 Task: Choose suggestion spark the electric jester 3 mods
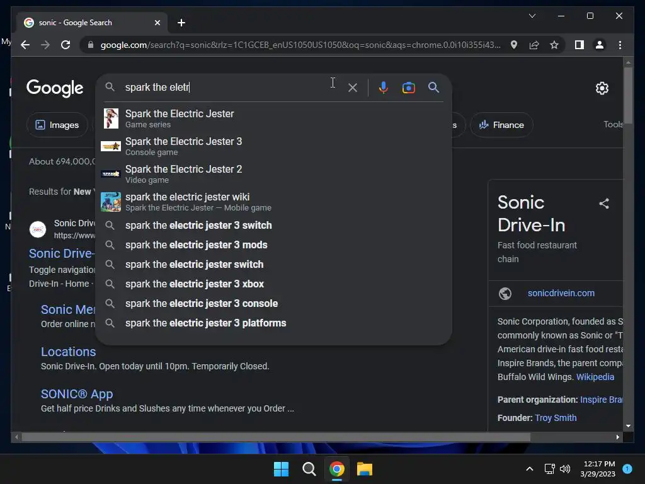click(x=273, y=245)
